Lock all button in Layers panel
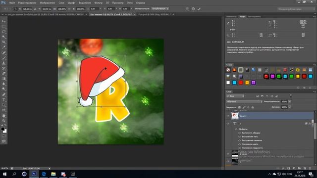This screenshot has width=317, height=178. [253, 107]
